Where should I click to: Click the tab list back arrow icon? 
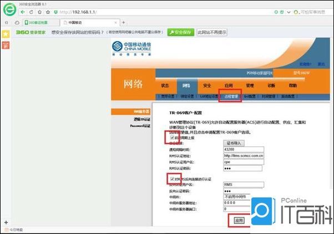click(7, 23)
